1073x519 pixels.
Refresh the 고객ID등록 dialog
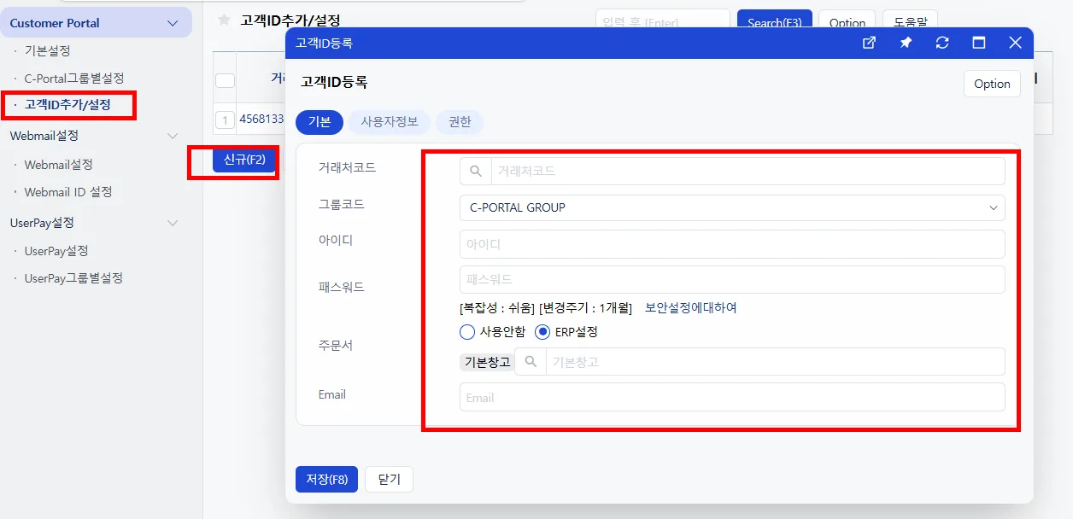tap(942, 43)
